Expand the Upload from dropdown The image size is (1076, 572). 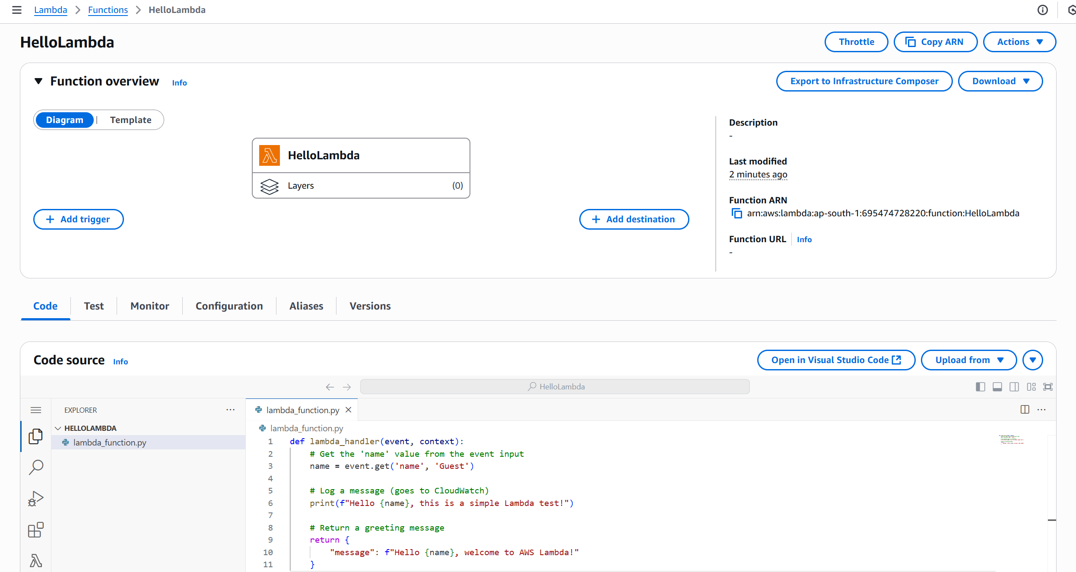point(969,360)
